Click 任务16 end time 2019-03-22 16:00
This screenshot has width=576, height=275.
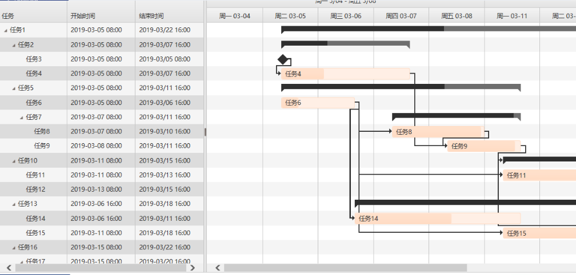coord(165,248)
